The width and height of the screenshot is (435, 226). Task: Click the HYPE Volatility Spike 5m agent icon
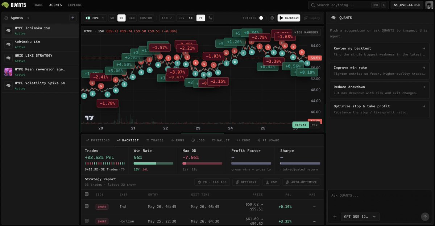coord(8,86)
